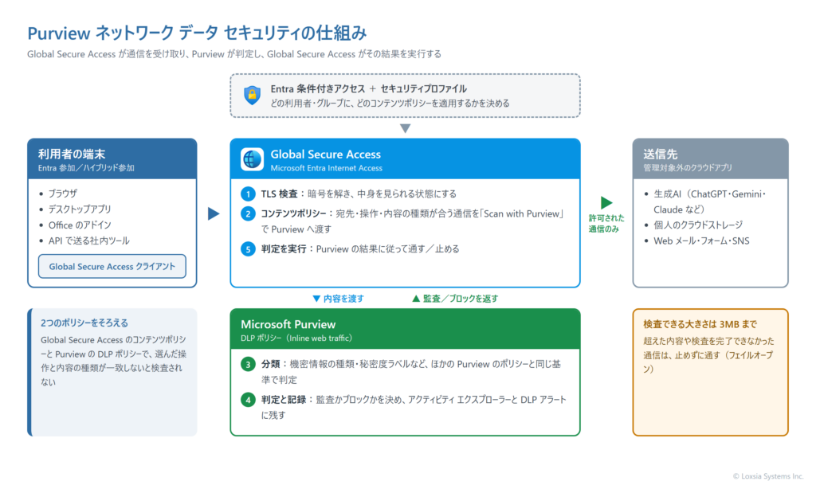The height and width of the screenshot is (489, 816).
Task: Click the ▼ 内容を渡す label
Action: [338, 299]
